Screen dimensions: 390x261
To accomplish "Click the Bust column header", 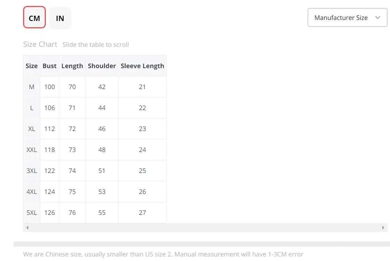I will [50, 66].
